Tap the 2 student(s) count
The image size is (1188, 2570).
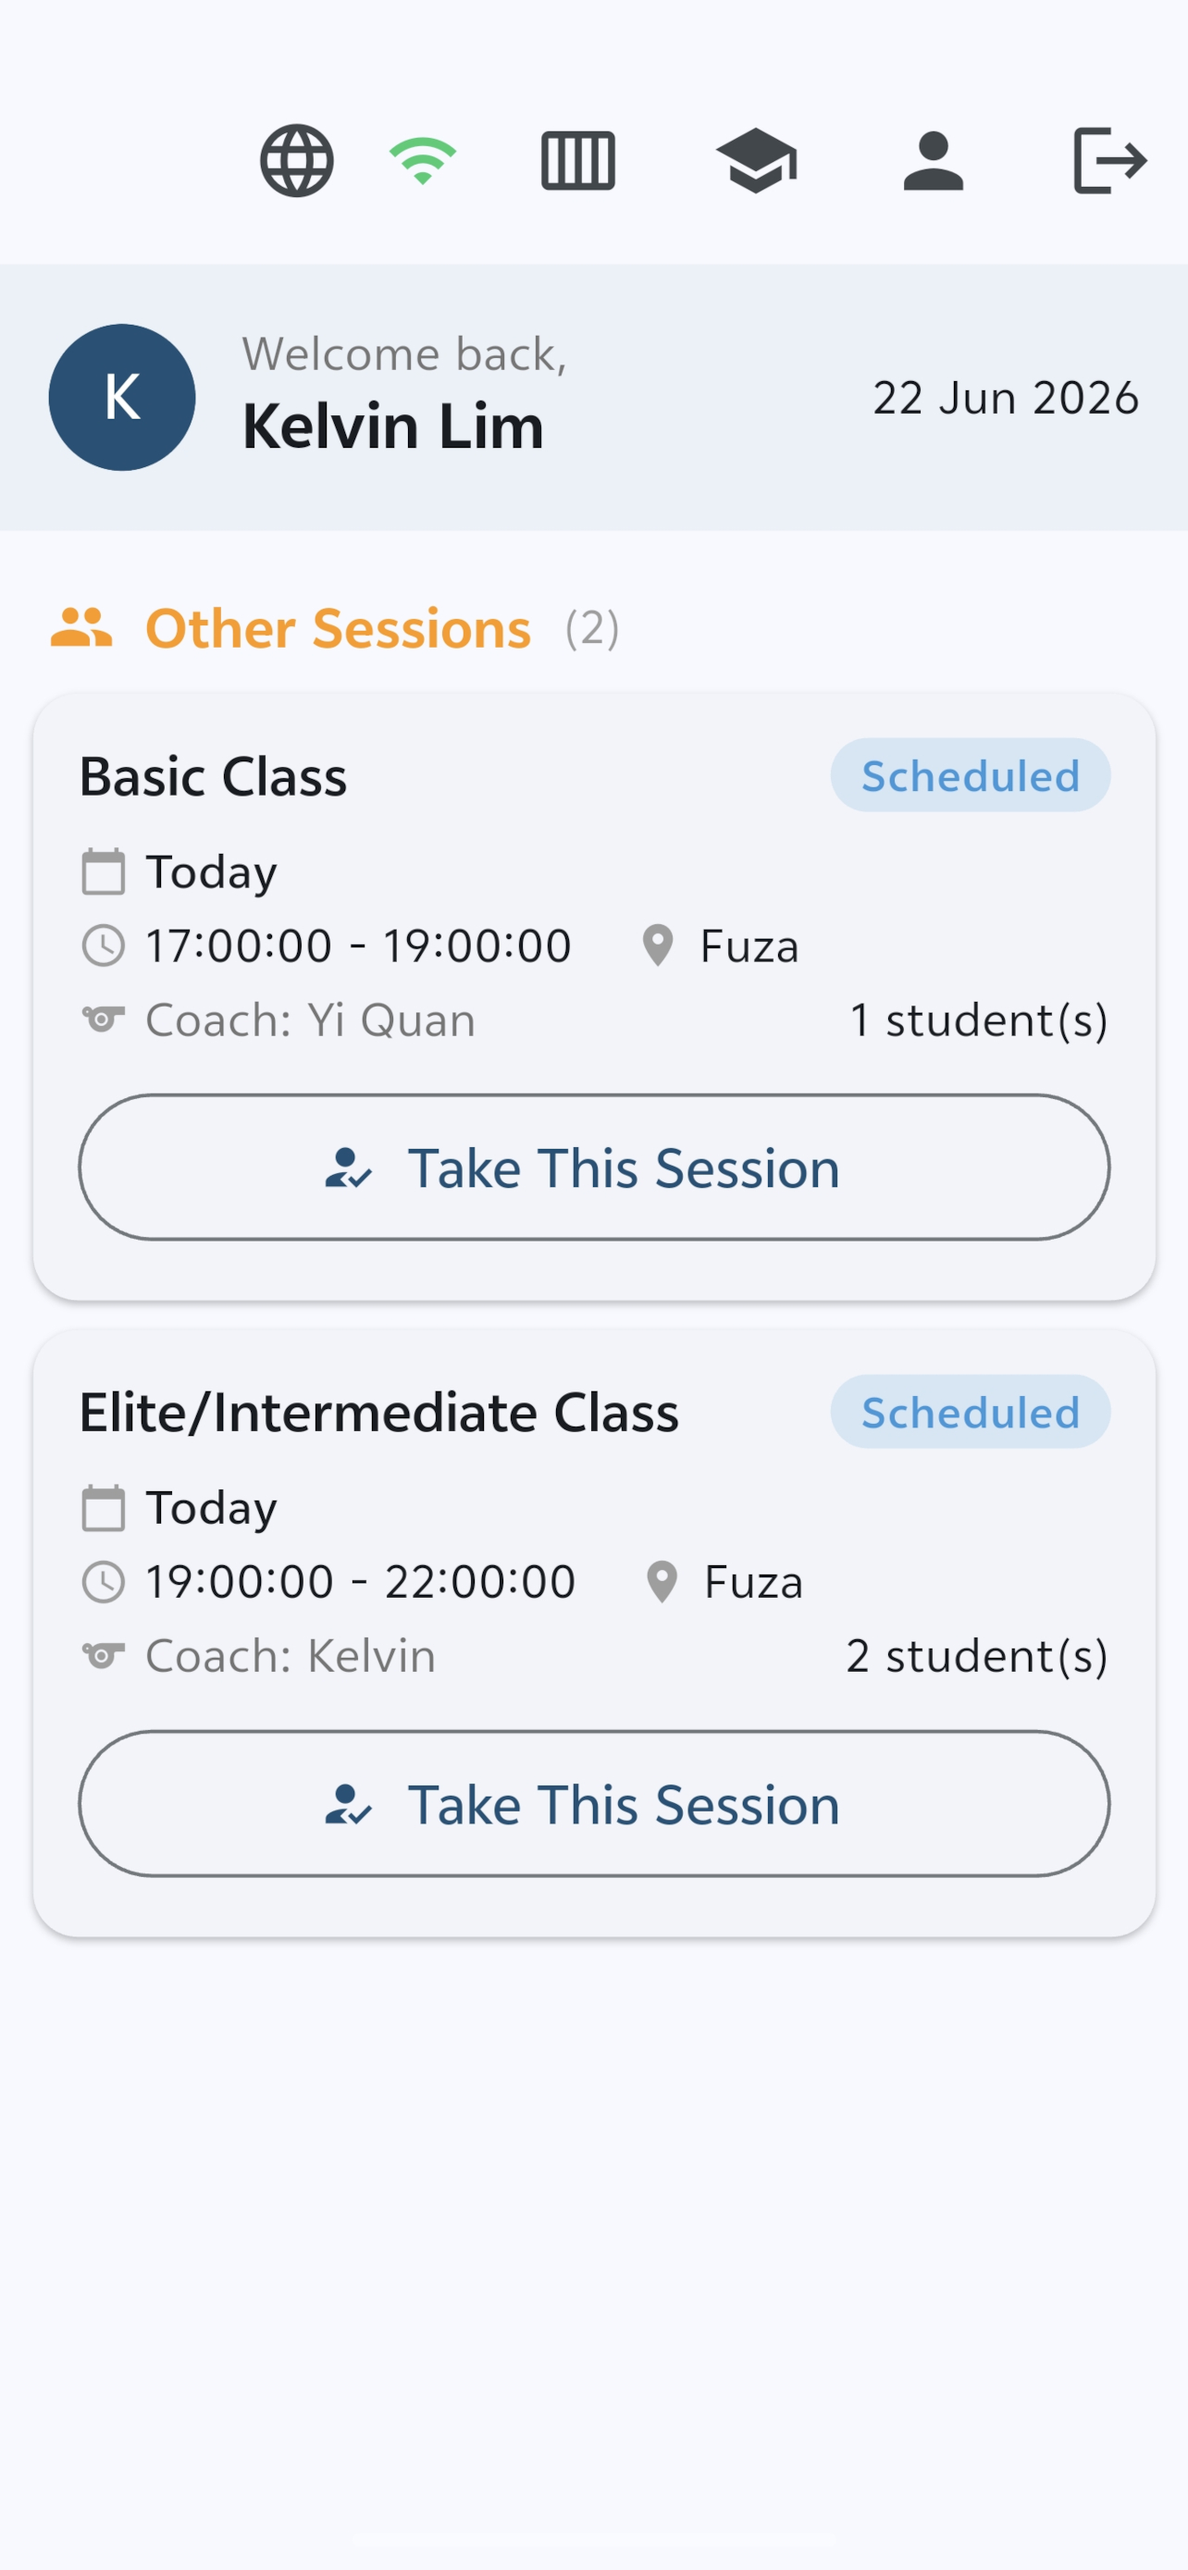[x=978, y=1656]
